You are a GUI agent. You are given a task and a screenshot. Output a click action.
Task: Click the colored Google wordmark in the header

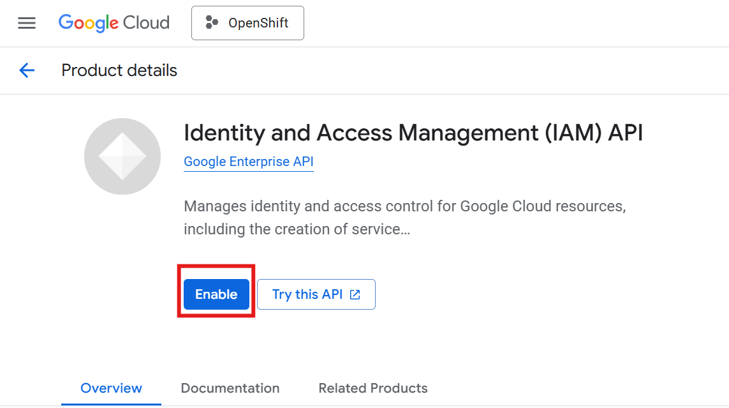[88, 23]
